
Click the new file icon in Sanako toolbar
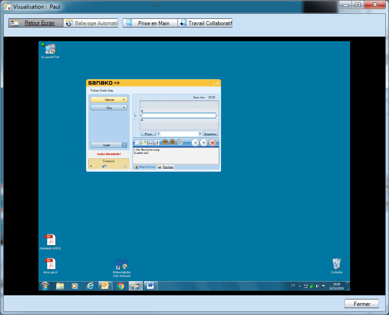[138, 142]
